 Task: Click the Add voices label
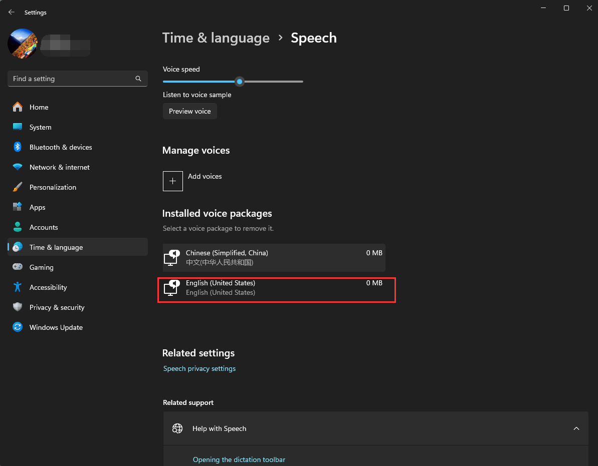(x=205, y=176)
